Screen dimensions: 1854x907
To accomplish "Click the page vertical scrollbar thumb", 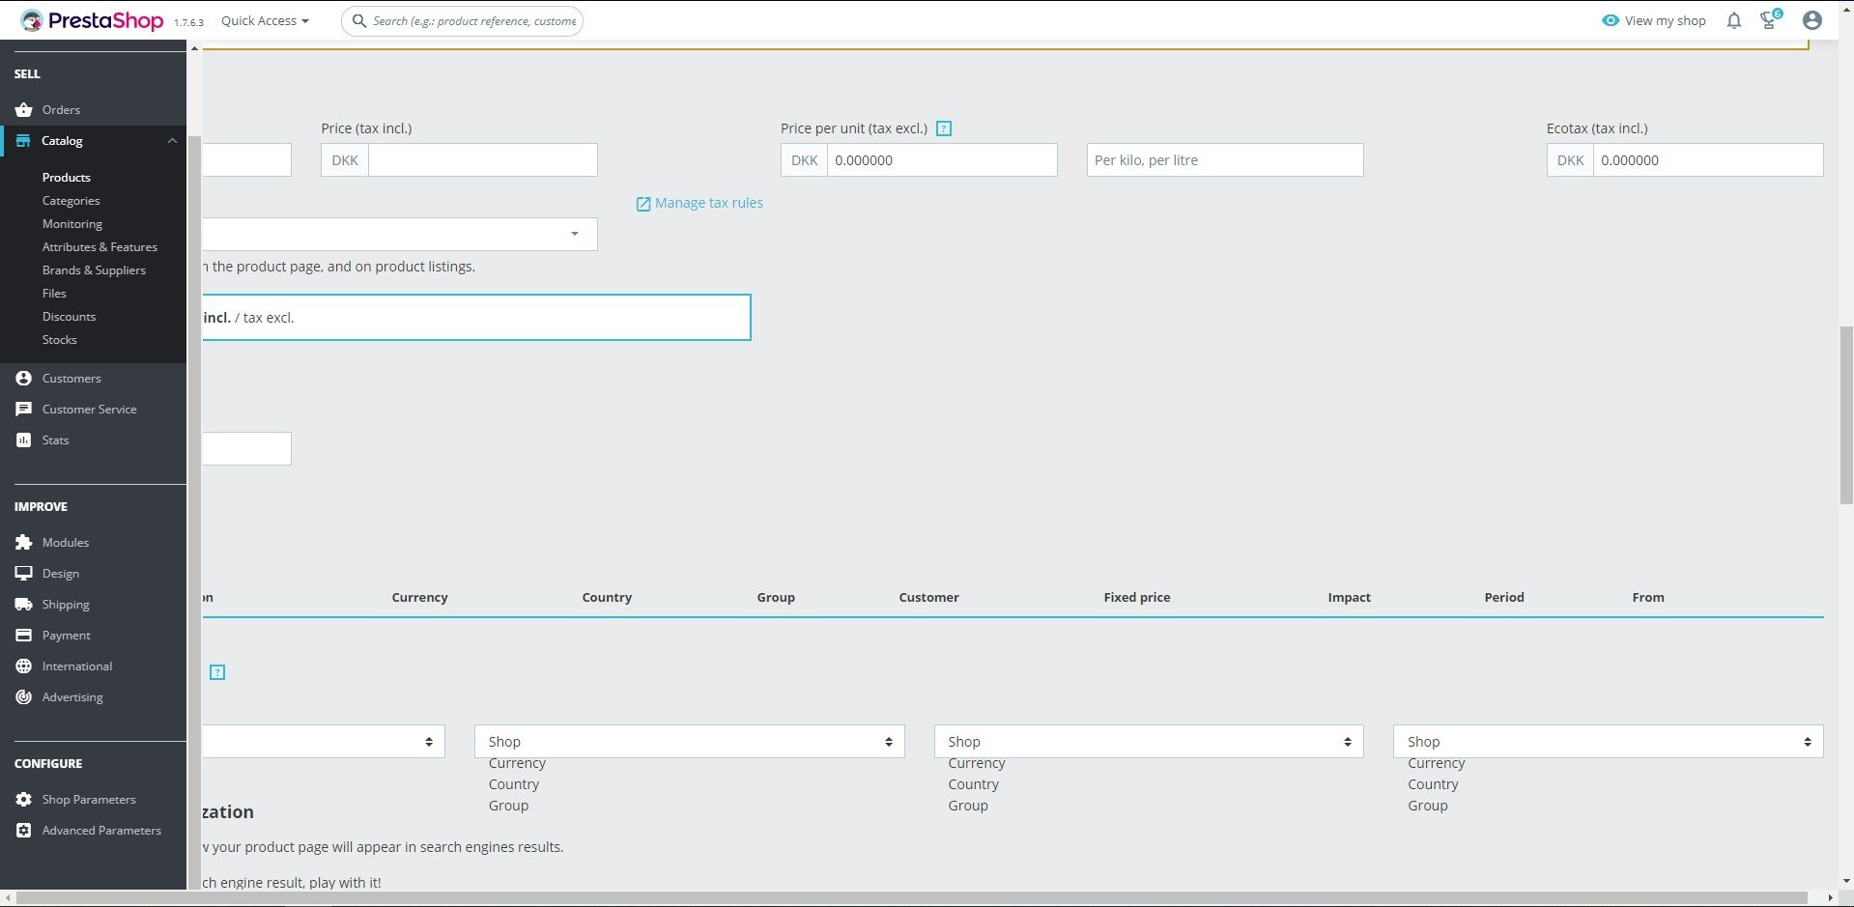I will click(x=1846, y=415).
